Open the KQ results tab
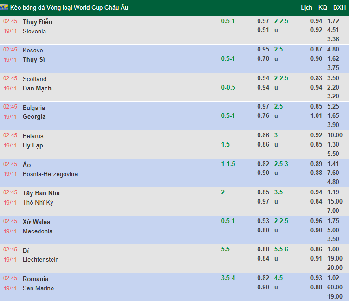This screenshot has height=301, width=349. (323, 8)
